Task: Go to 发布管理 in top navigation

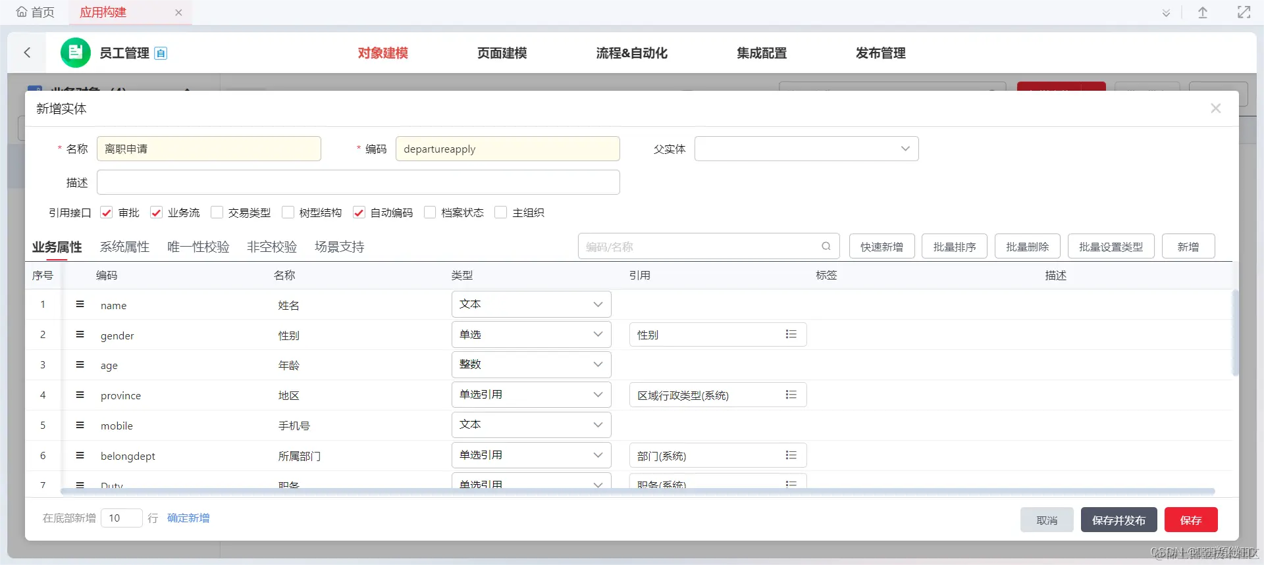Action: point(881,53)
